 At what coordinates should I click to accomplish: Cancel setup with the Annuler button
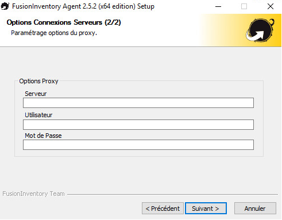255,209
